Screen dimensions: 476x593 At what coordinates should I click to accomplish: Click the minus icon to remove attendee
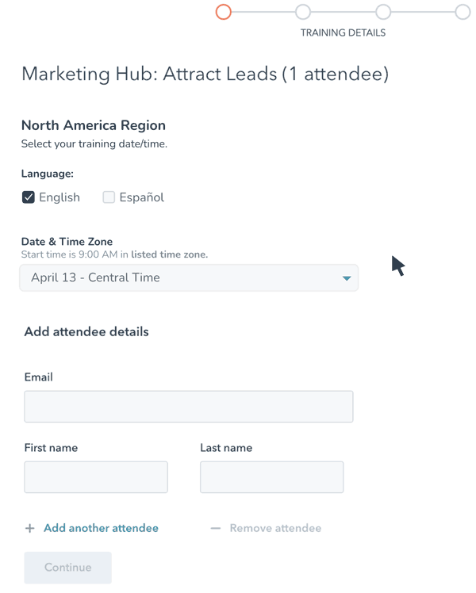pos(216,528)
